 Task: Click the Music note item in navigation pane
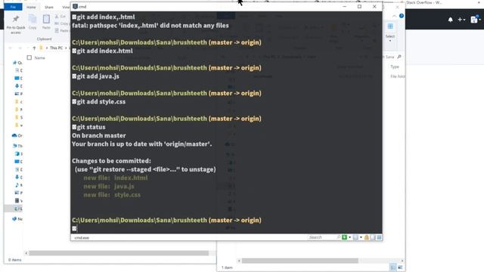pos(17,185)
